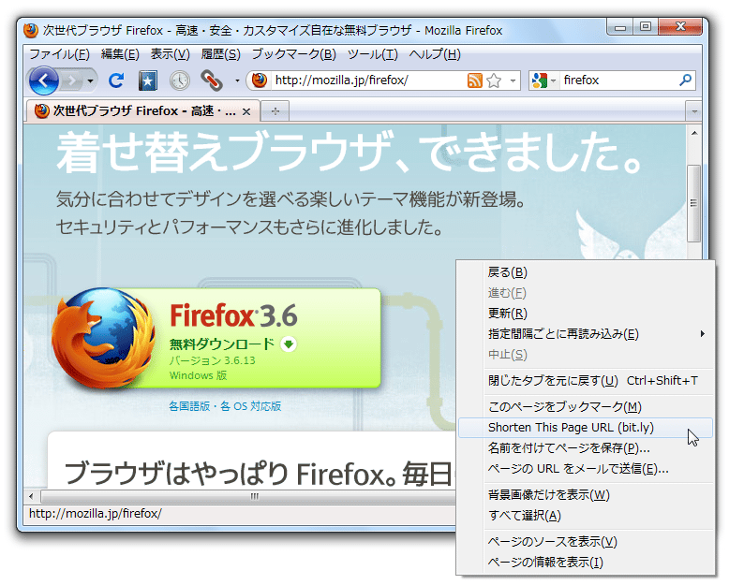729x585 pixels.
Task: Run search with the magnifier icon
Action: point(685,80)
